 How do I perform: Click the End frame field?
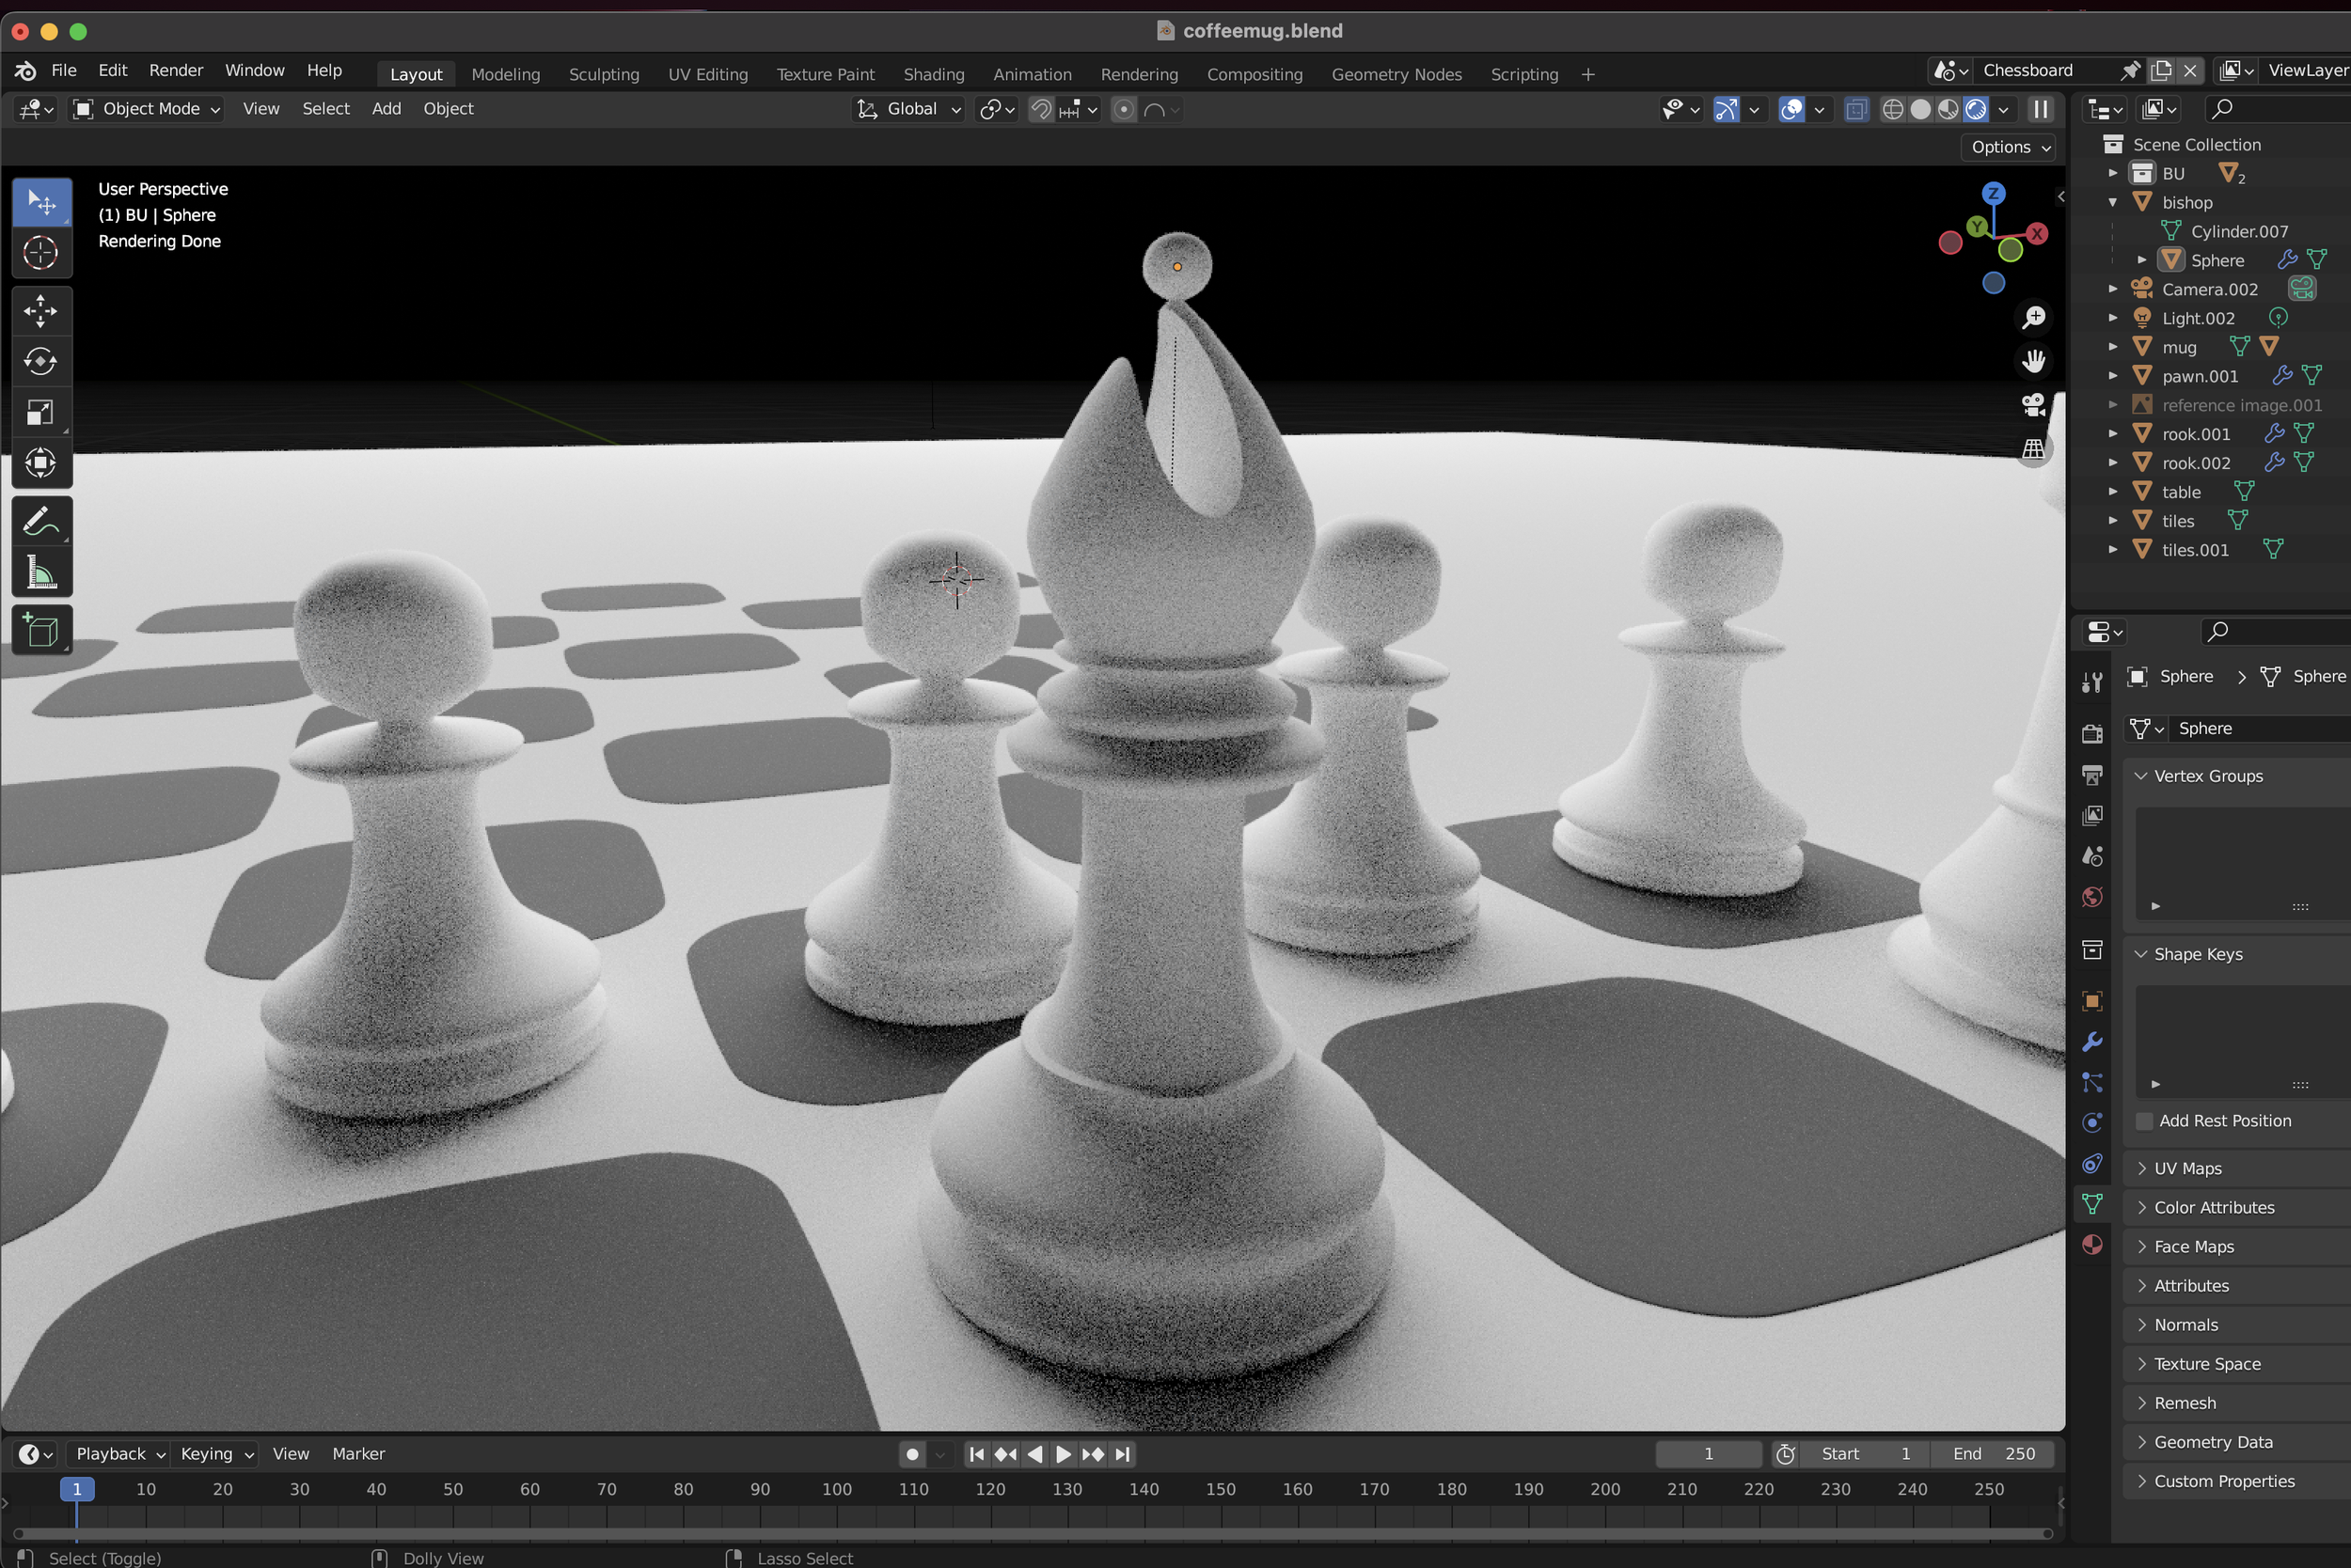[1992, 1454]
